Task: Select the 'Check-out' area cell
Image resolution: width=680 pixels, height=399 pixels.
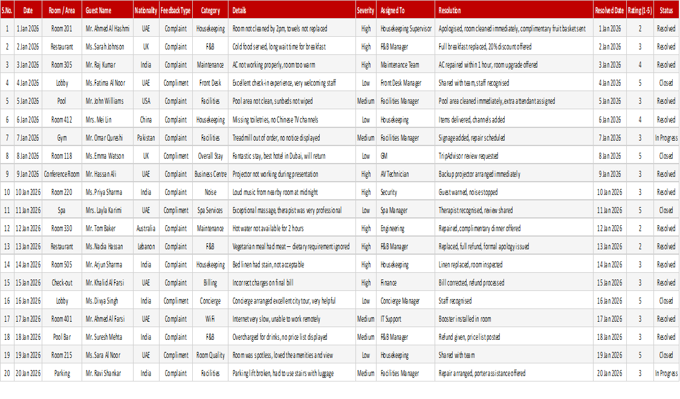Action: point(62,283)
